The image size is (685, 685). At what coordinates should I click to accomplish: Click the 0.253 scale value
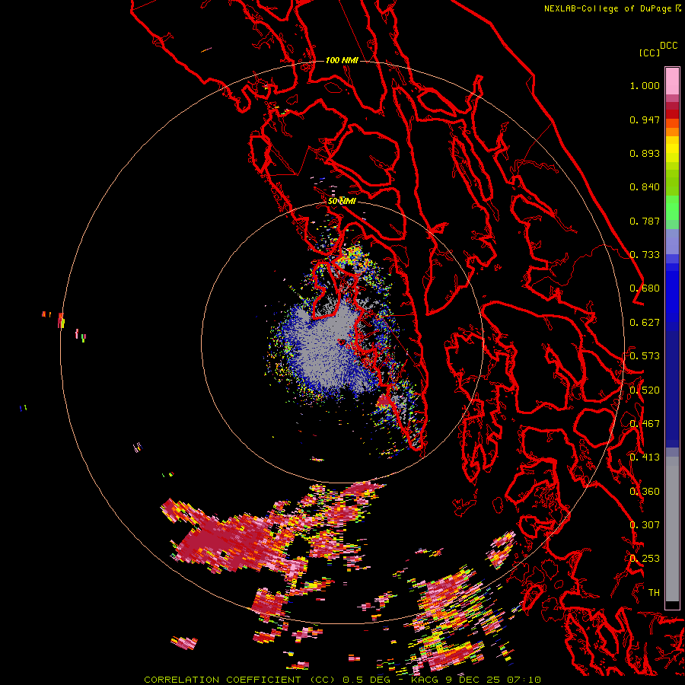pyautogui.click(x=645, y=559)
